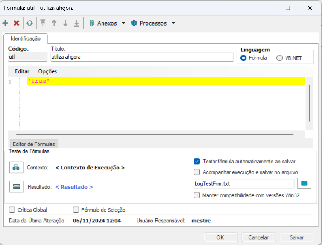Enable Acompanhar execução e salvar no arquivo
322x245 pixels.
pos(197,172)
